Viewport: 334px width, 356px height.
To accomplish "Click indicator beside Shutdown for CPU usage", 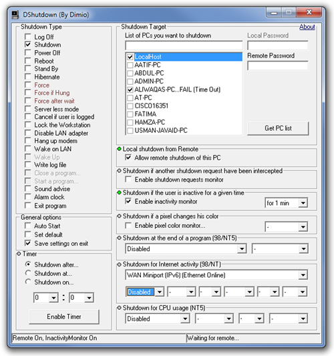I will (x=119, y=308).
